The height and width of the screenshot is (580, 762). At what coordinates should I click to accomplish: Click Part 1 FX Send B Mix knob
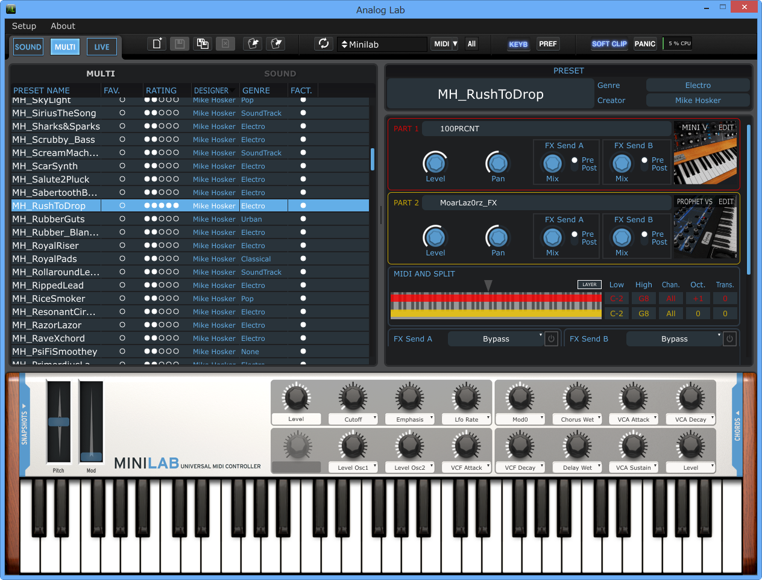point(622,163)
